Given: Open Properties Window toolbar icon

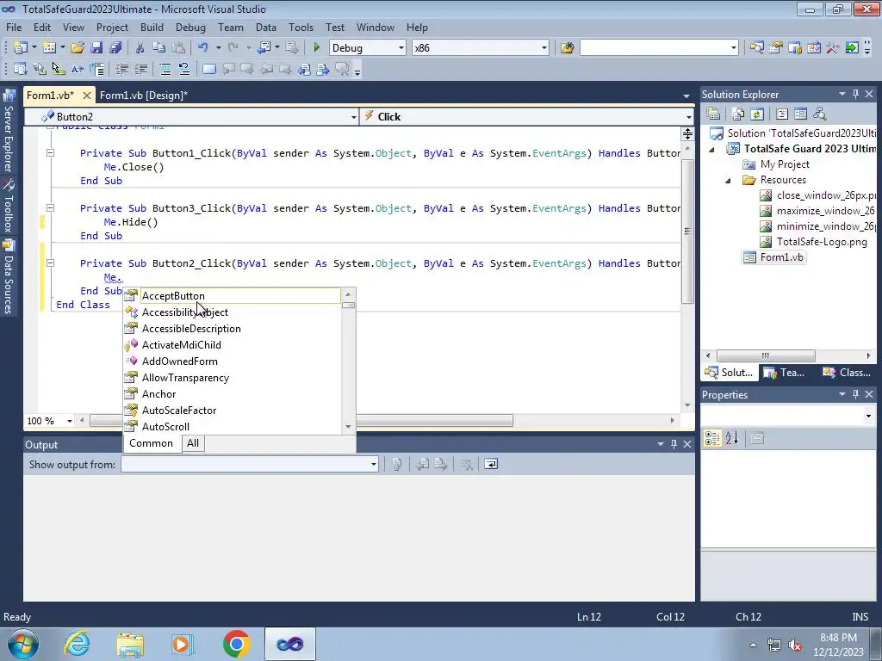Looking at the screenshot, I should click(x=776, y=48).
